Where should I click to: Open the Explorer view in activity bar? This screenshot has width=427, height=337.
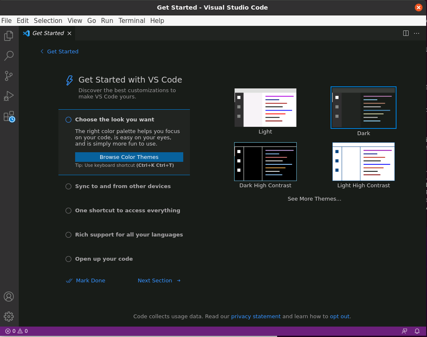point(9,35)
